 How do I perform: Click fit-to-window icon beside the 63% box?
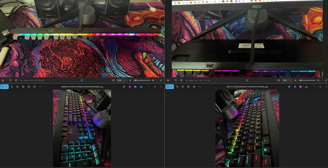tap(113, 80)
